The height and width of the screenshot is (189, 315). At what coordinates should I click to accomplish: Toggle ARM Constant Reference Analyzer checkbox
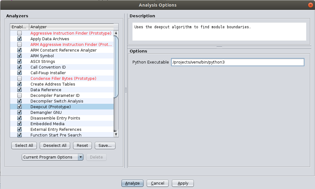20,50
